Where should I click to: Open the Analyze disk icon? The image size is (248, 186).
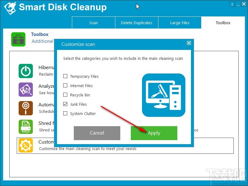tap(26, 90)
